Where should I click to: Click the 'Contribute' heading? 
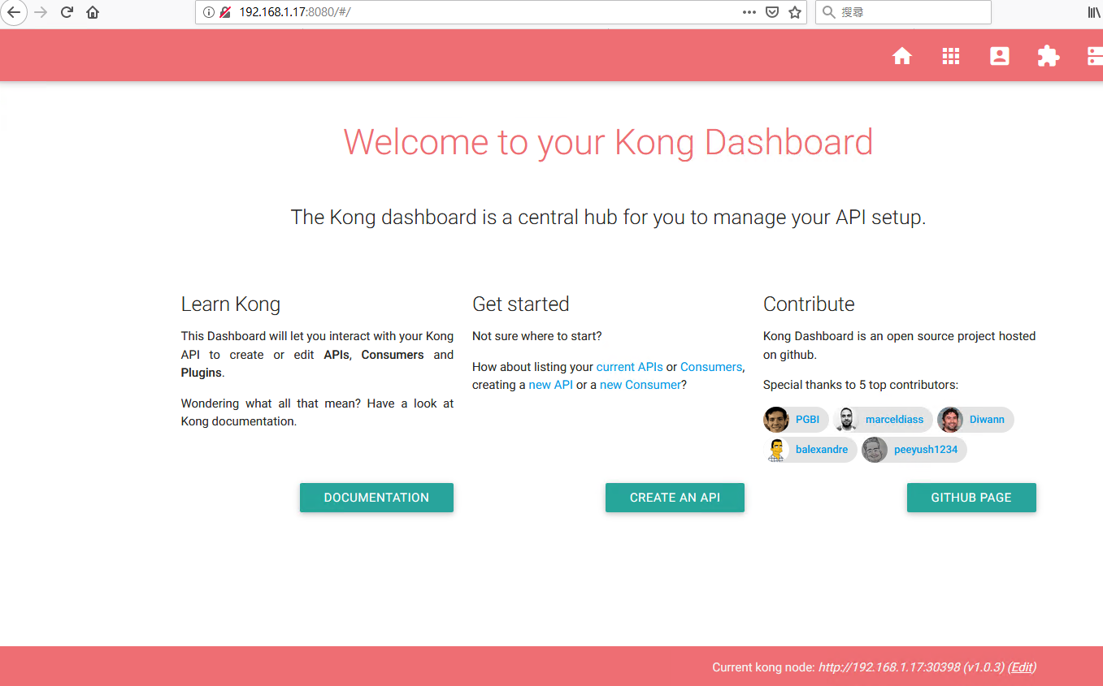809,304
